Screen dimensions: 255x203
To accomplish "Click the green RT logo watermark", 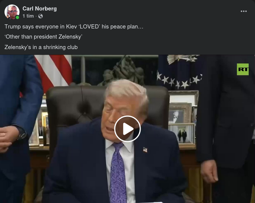I will coord(243,69).
